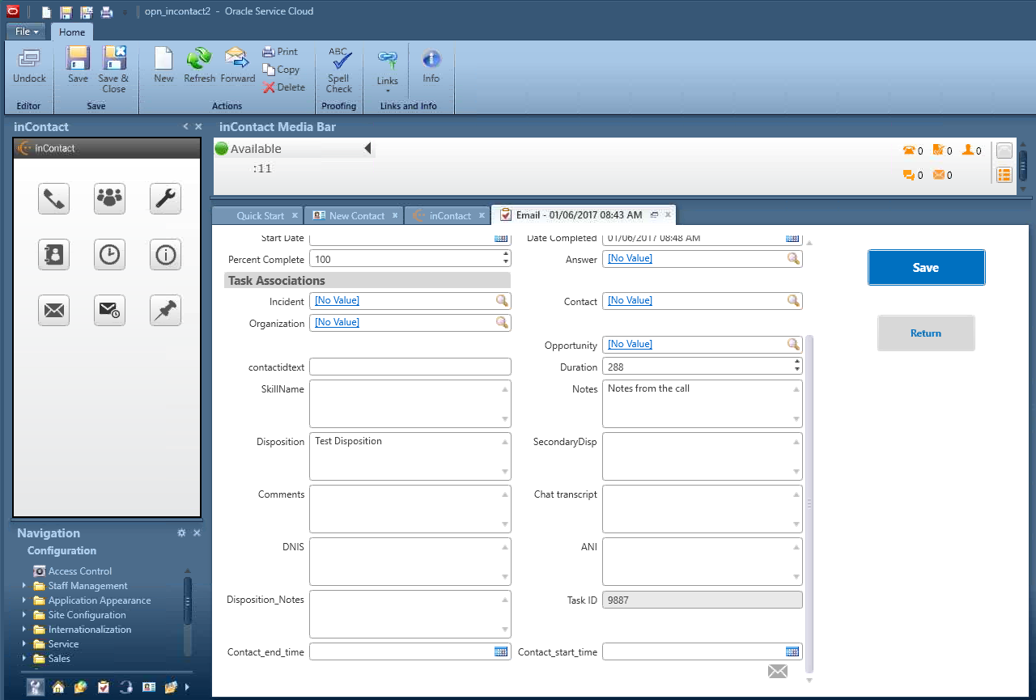Click the Return button
1036x700 pixels.
926,333
